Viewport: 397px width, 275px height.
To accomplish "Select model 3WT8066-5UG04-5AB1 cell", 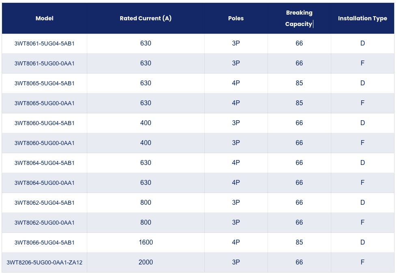I will point(44,243).
